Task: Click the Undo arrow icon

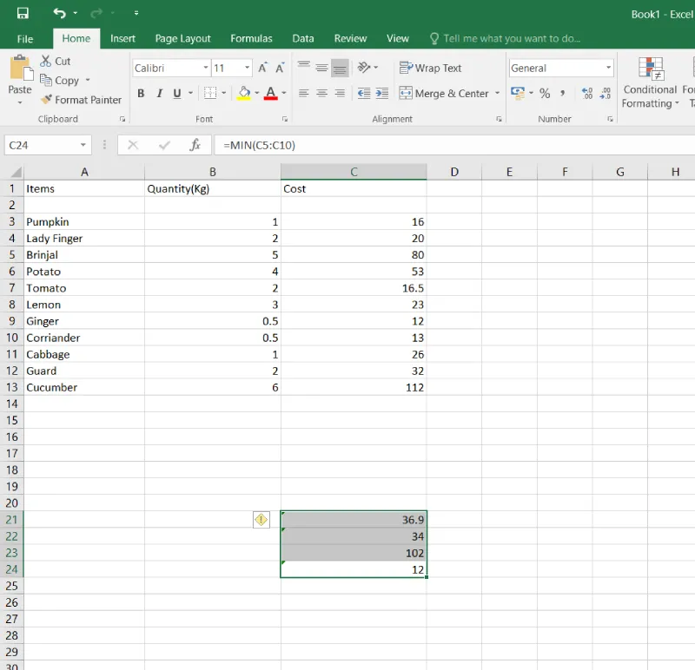Action: pyautogui.click(x=59, y=13)
